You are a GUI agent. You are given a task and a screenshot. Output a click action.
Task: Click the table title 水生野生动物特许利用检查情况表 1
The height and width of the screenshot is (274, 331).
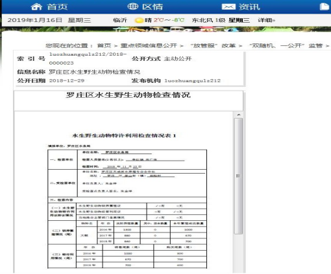click(124, 135)
